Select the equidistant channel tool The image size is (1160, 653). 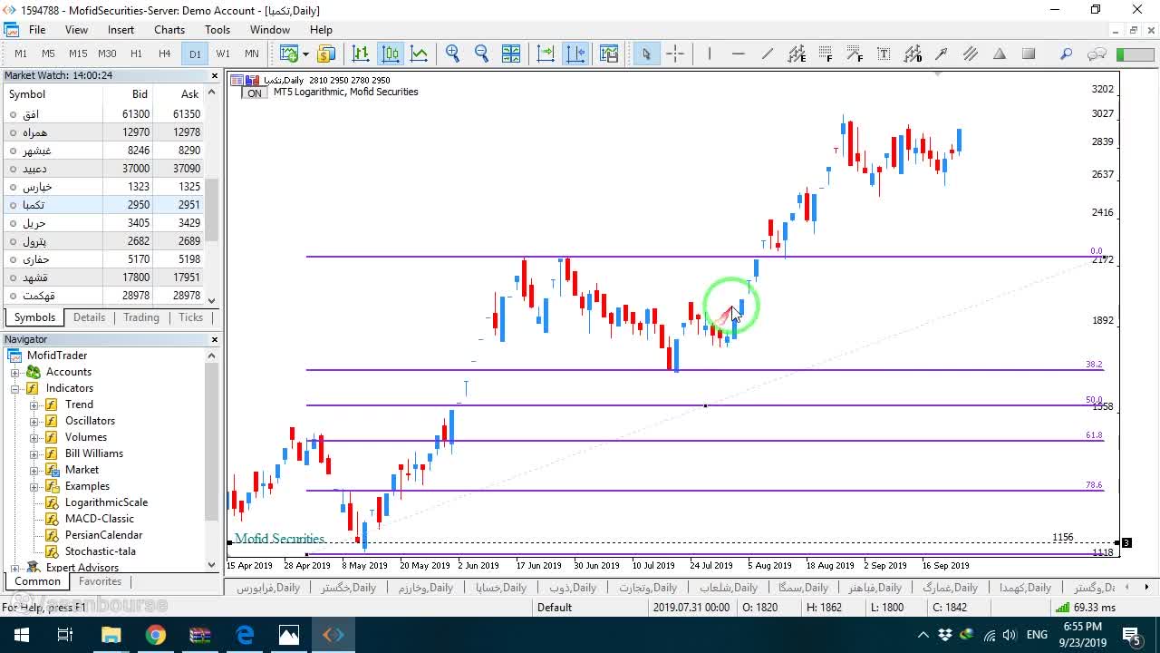[797, 54]
